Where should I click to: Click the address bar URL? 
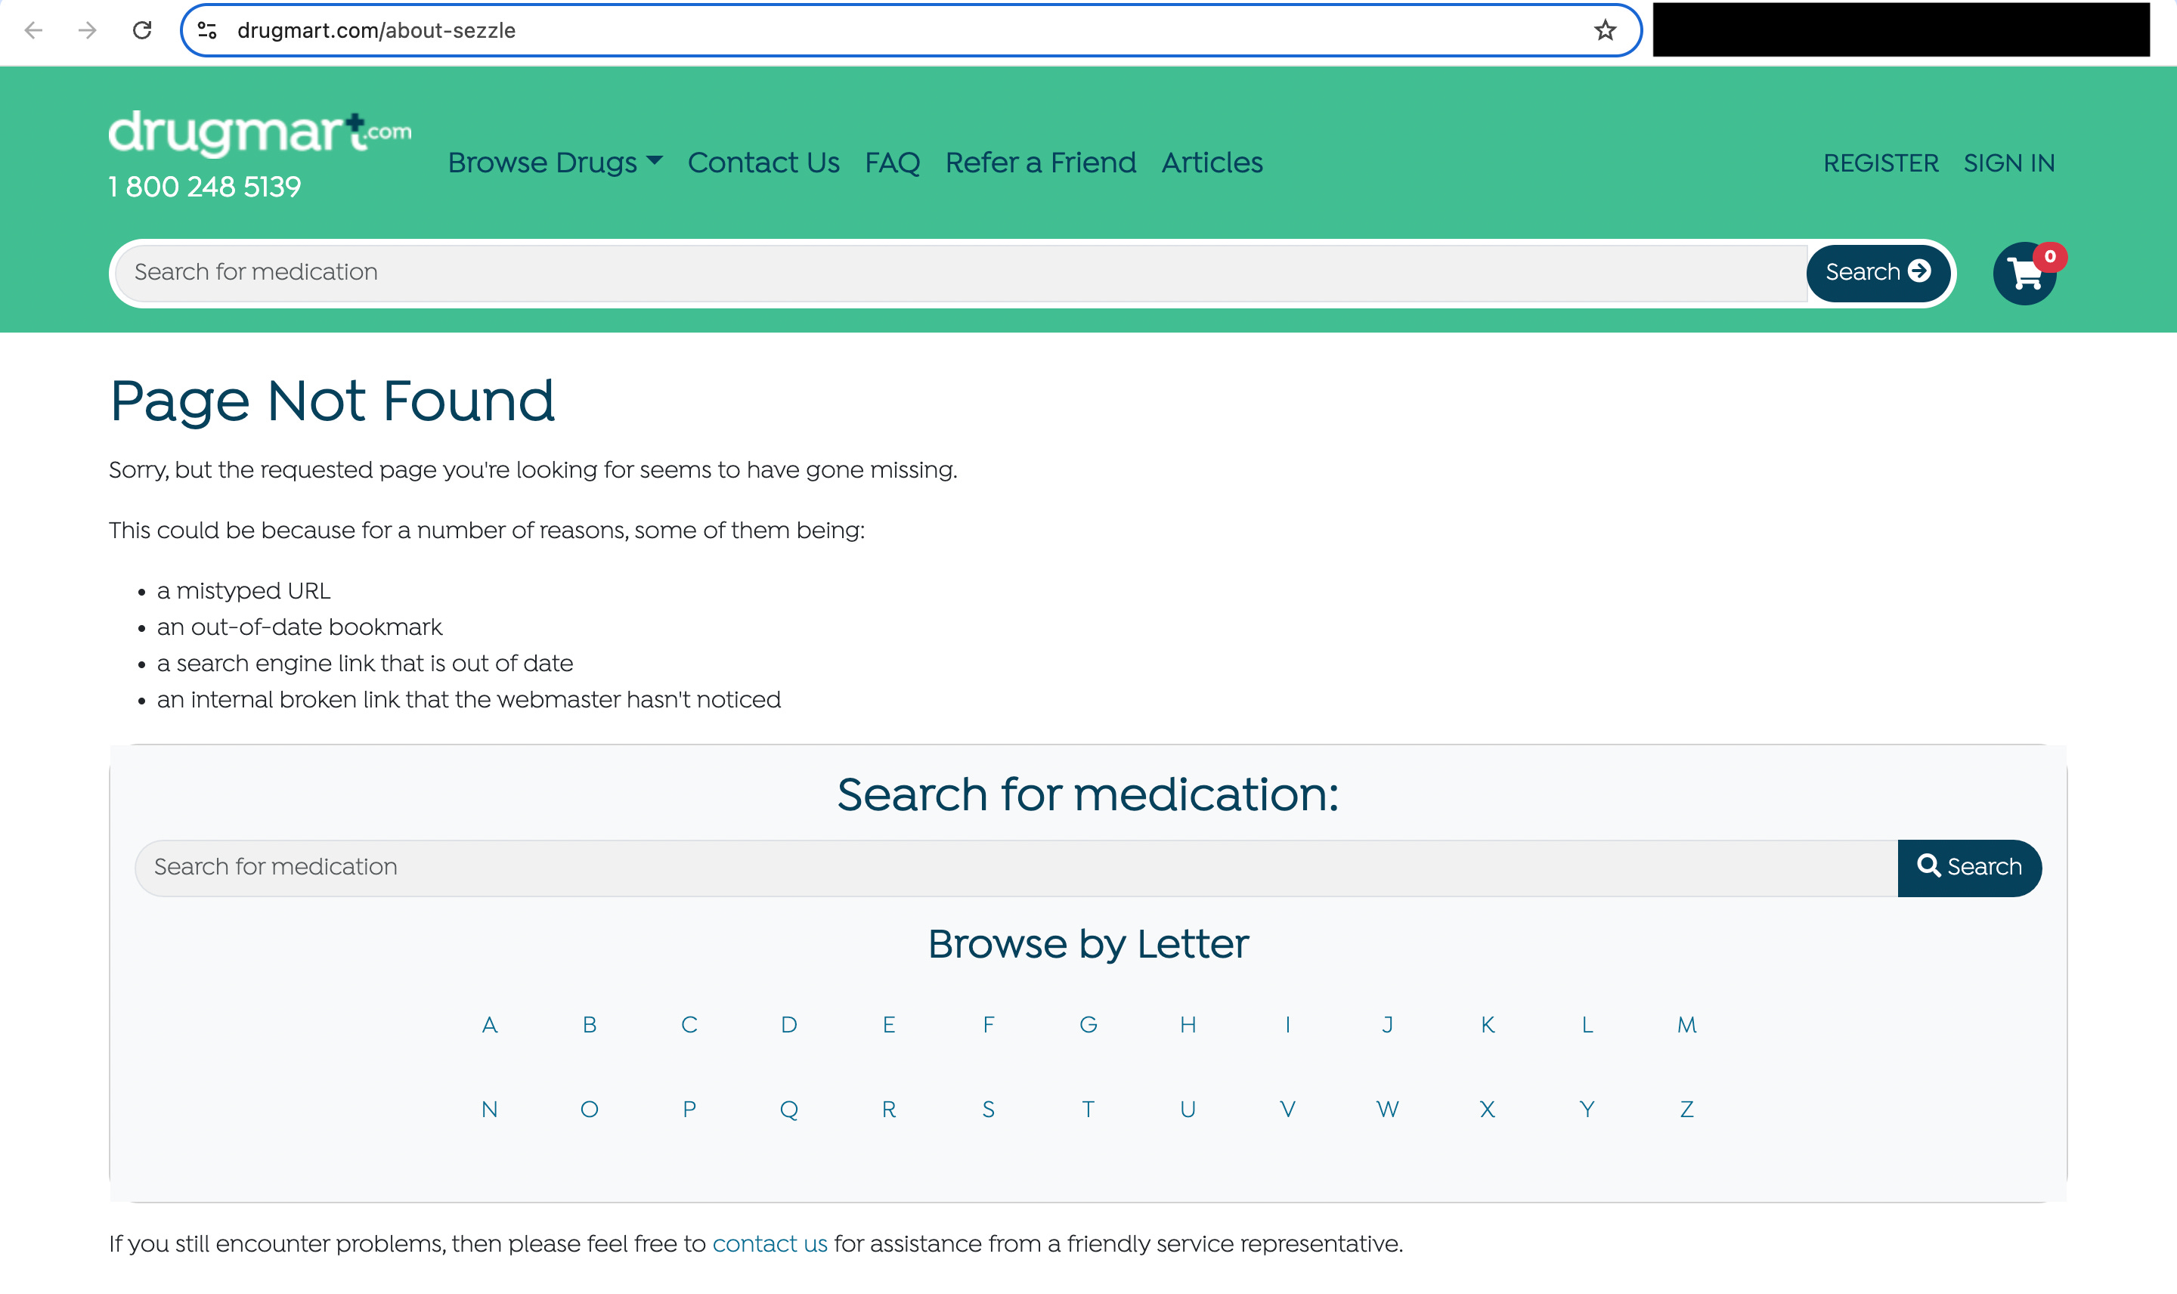pos(376,30)
